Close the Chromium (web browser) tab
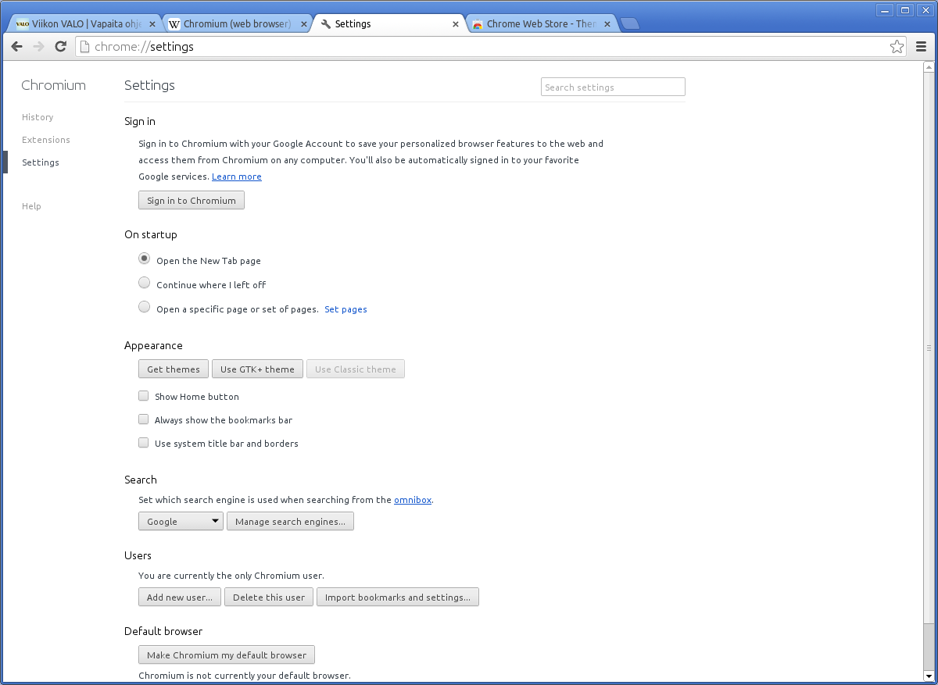 tap(304, 24)
